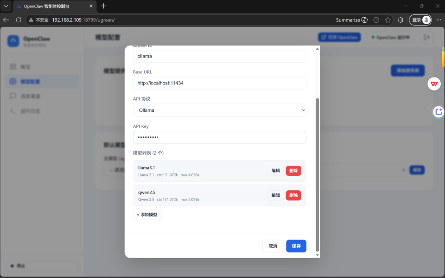Click the 登录 profile button
This screenshot has width=445, height=278.
click(420, 20)
